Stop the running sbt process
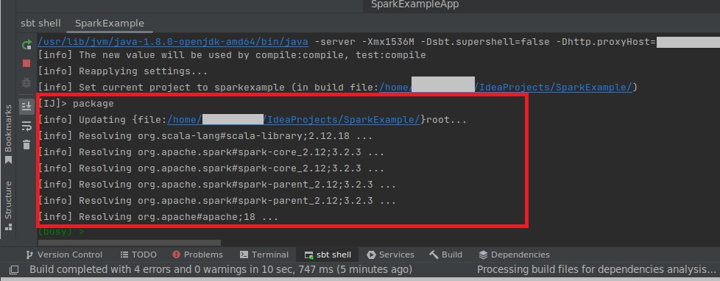Image resolution: width=720 pixels, height=281 pixels. point(27,63)
